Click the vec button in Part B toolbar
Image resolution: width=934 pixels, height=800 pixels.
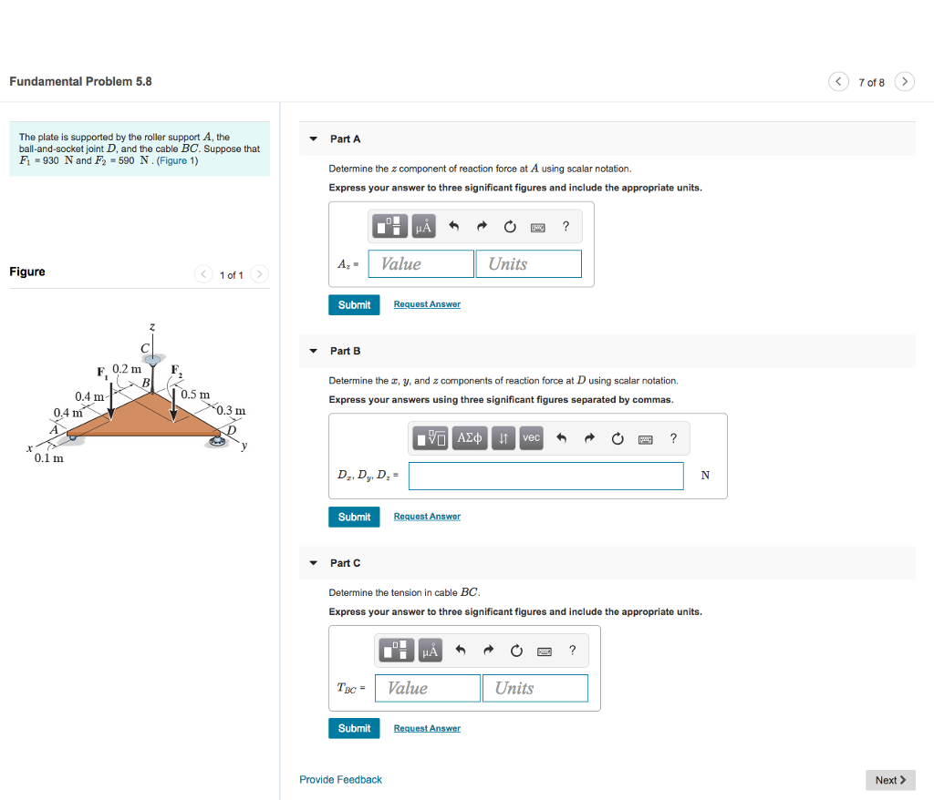point(532,438)
